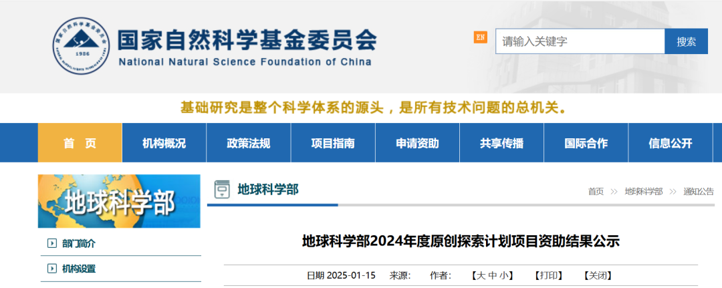Switch to English via the orange EN icon
722x288 pixels.
click(x=480, y=37)
